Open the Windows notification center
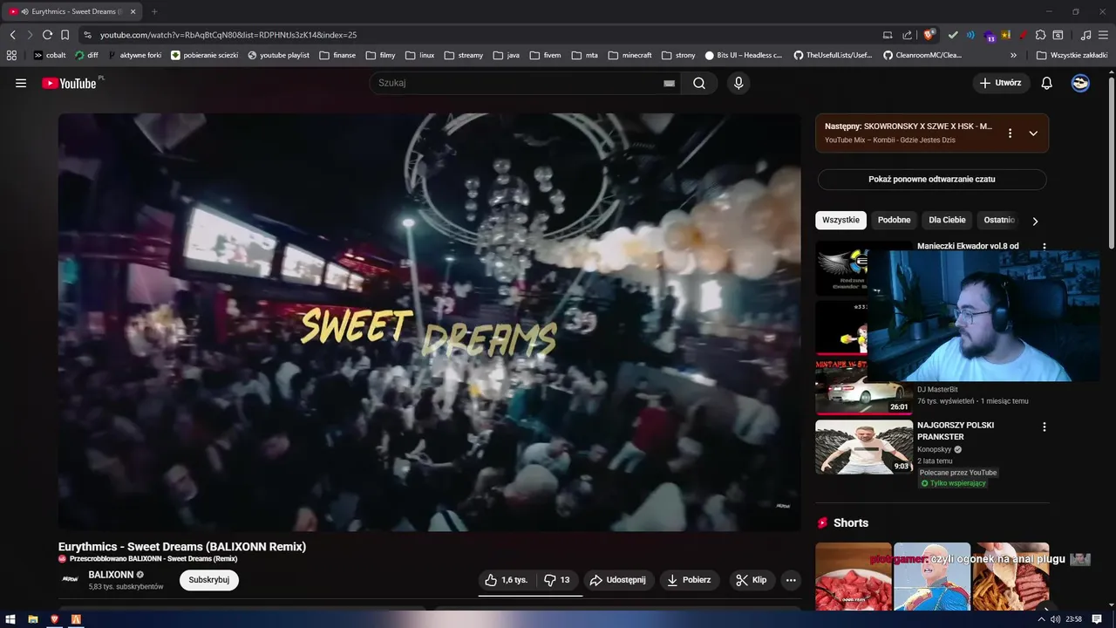Viewport: 1116px width, 628px height. [1097, 619]
